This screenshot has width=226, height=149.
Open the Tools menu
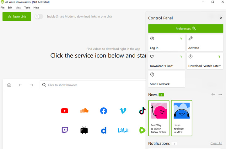pos(27,8)
